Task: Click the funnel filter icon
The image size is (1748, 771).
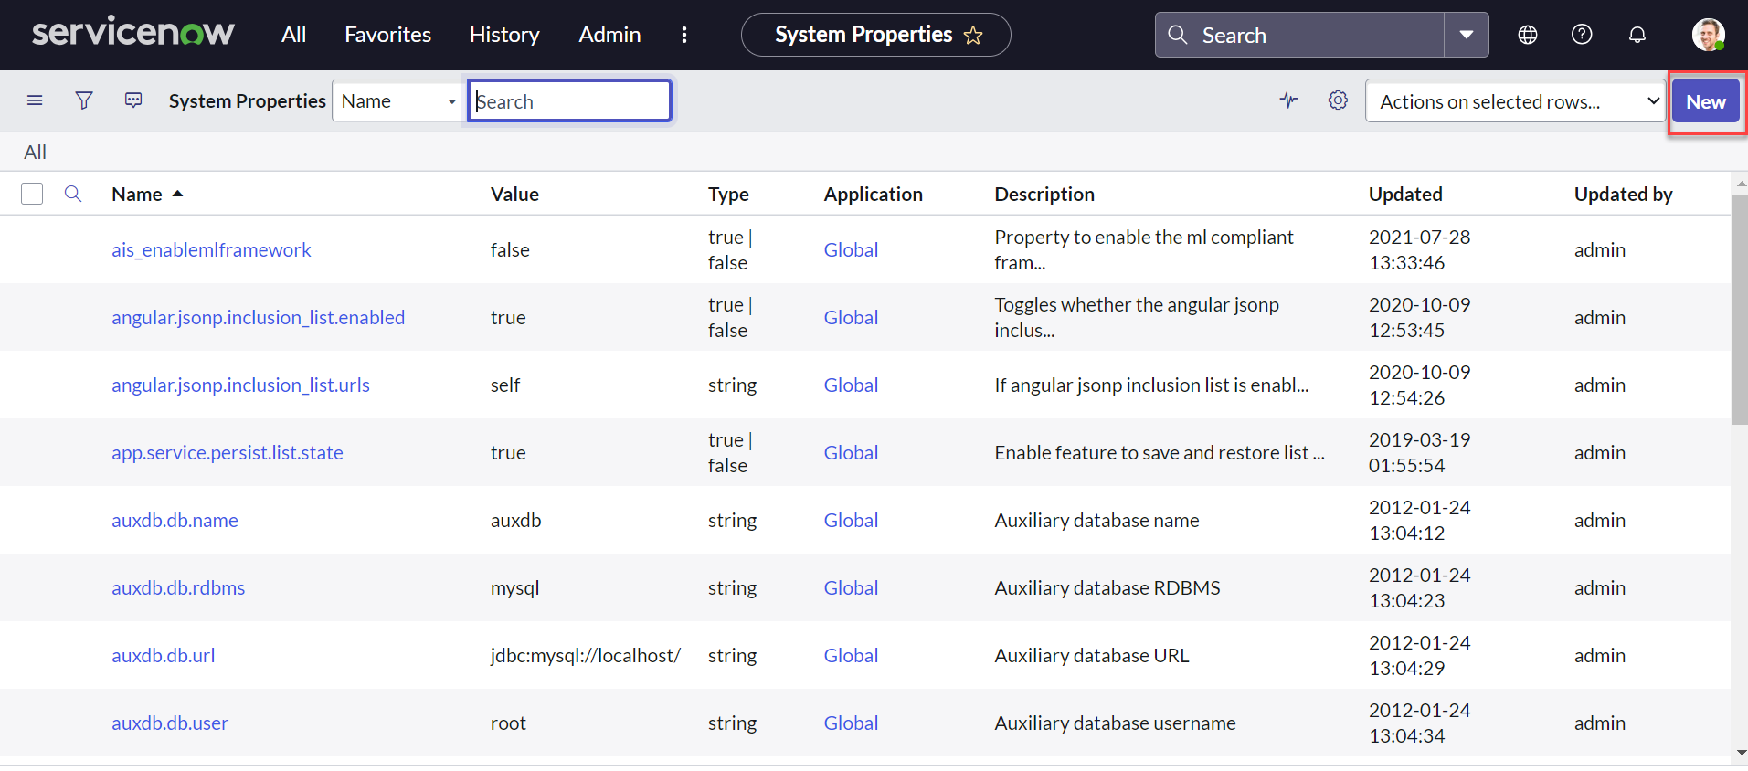Action: click(84, 100)
